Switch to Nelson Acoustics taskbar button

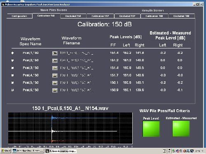coord(61,151)
